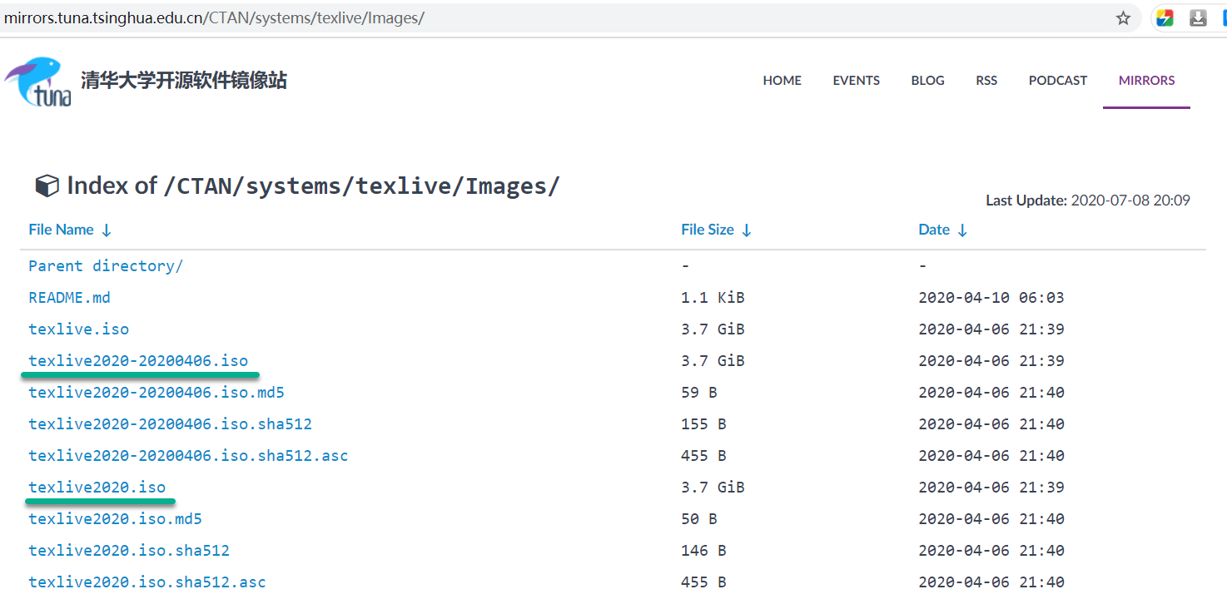Sort by File Size arrow
The height and width of the screenshot is (609, 1227).
click(747, 230)
